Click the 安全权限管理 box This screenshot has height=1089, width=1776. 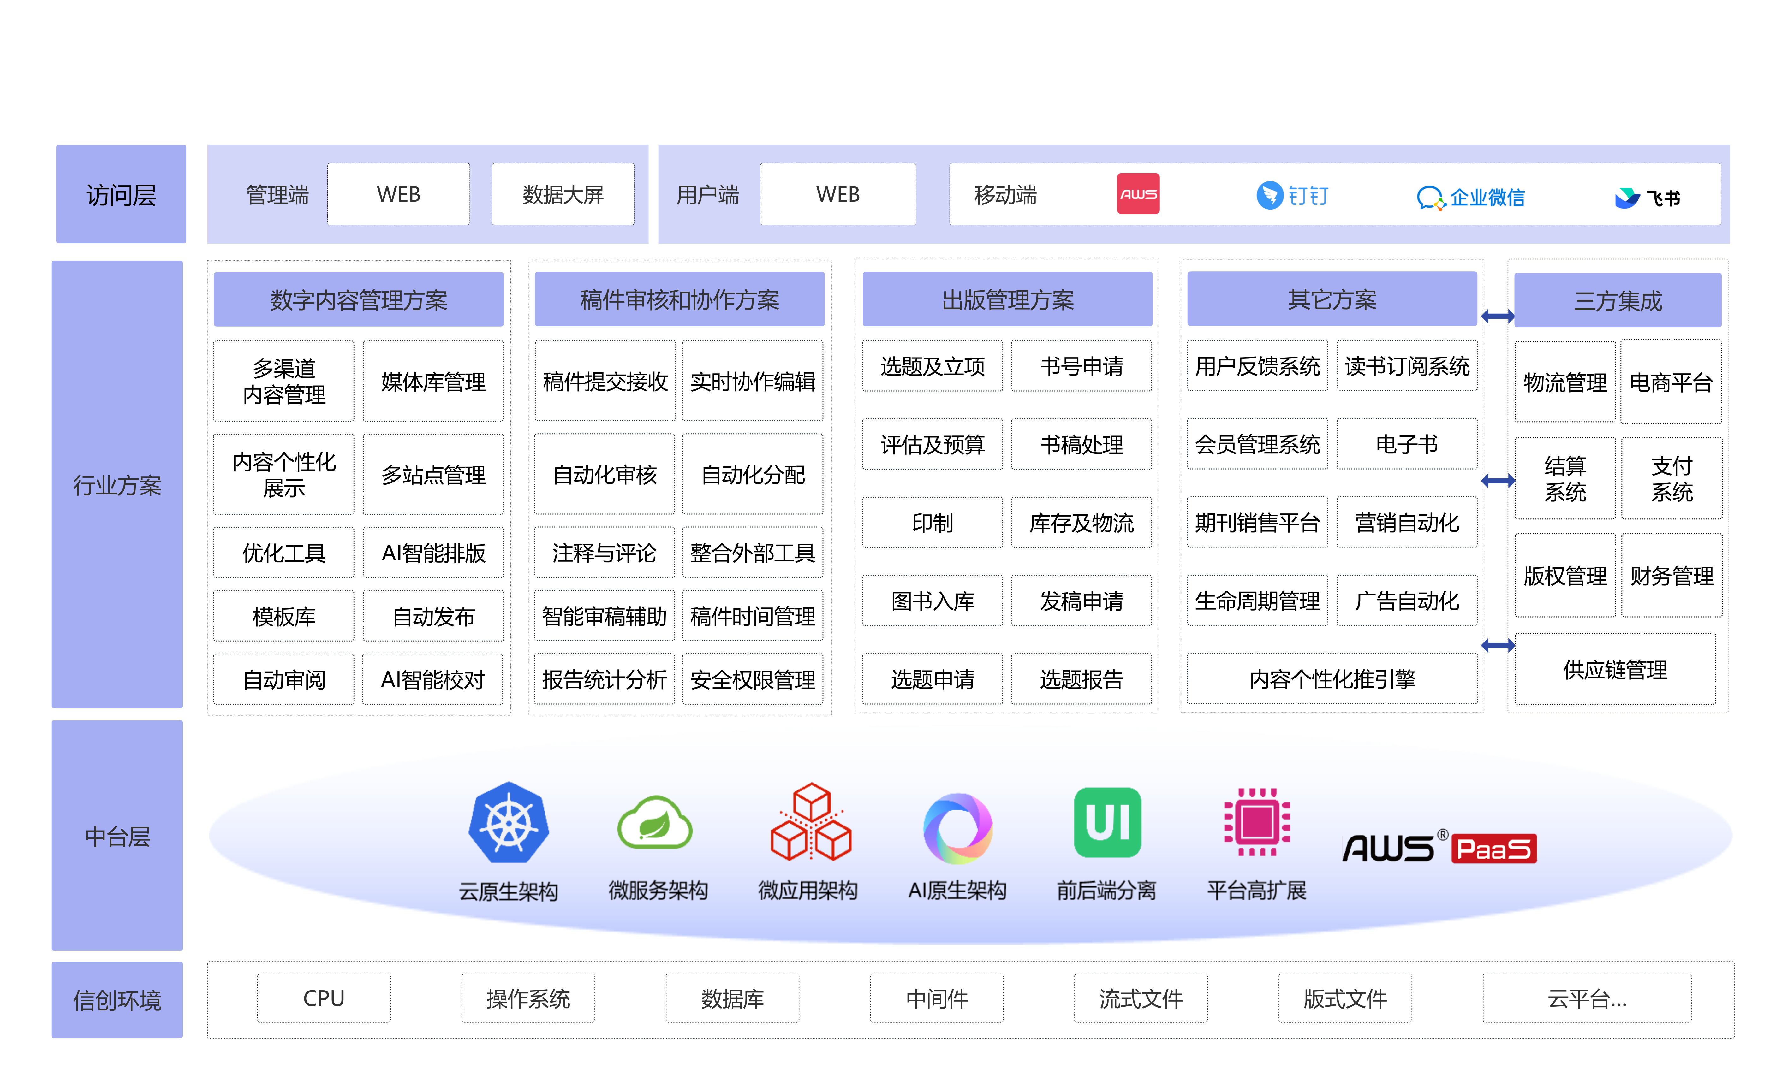pyautogui.click(x=753, y=679)
